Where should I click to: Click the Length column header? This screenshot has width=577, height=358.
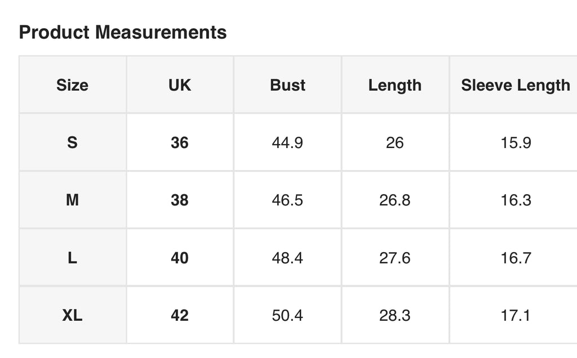pos(395,85)
